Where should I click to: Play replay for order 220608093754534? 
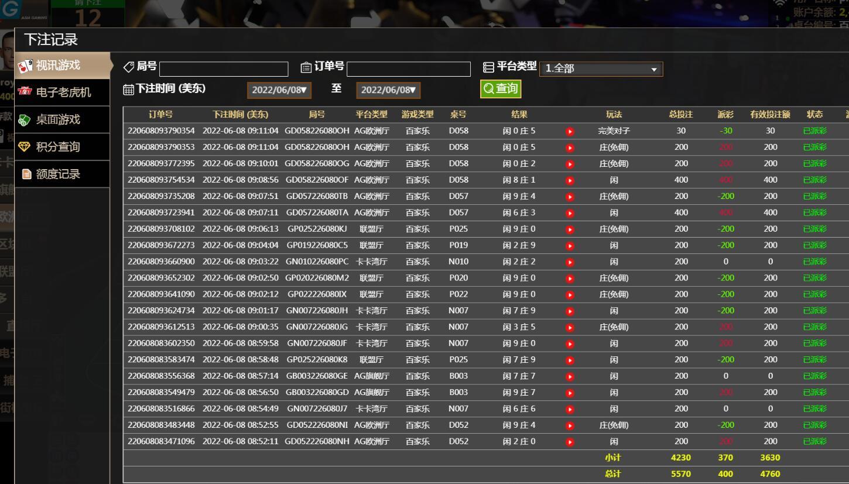[570, 180]
